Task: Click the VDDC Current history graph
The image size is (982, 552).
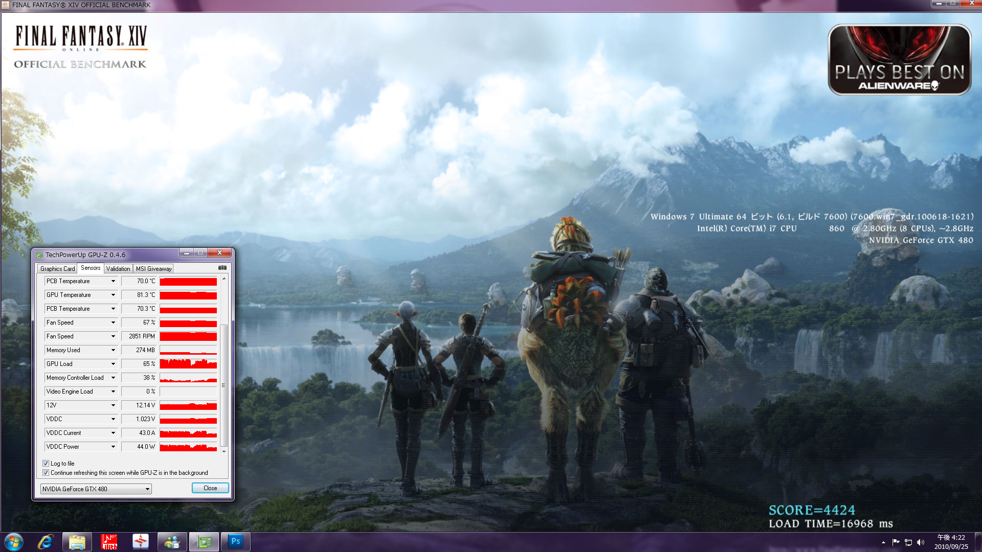Action: (188, 433)
